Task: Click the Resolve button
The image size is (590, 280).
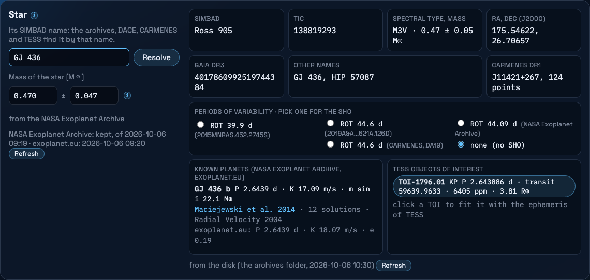Action: coord(156,57)
